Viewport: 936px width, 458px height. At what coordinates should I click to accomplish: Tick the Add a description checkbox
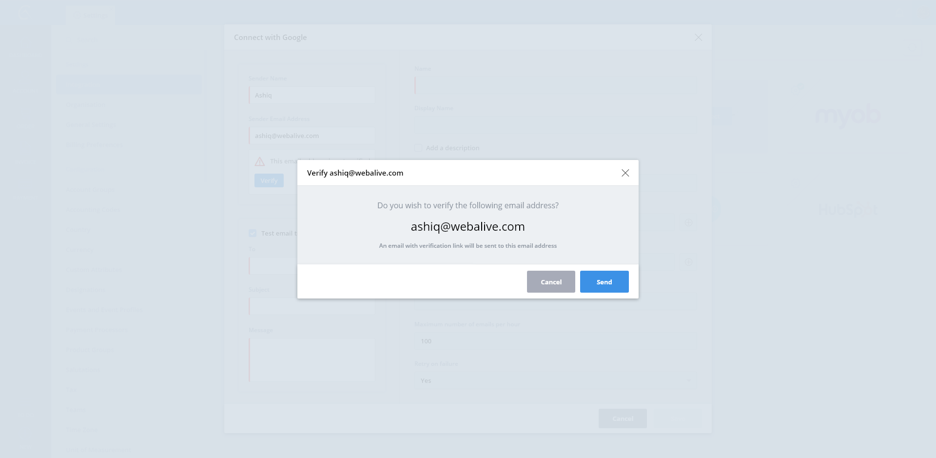(418, 148)
